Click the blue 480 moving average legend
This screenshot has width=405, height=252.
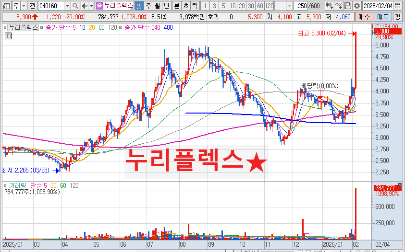click(169, 28)
